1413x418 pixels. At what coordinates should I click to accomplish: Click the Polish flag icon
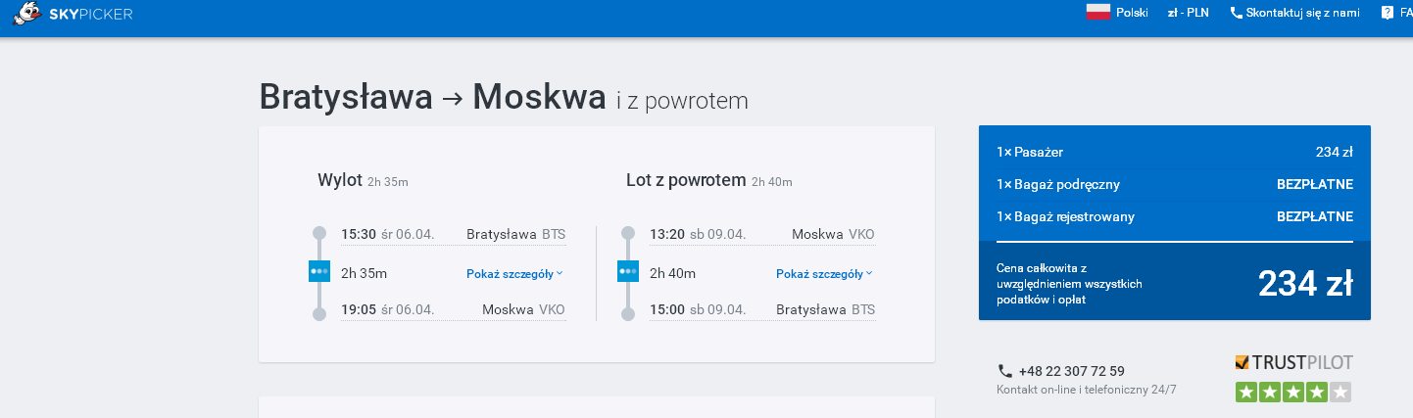tap(1097, 13)
